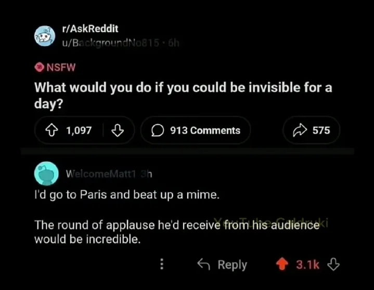Click the reply arrow icon
Viewport: 374px width, 290px height.
click(204, 264)
